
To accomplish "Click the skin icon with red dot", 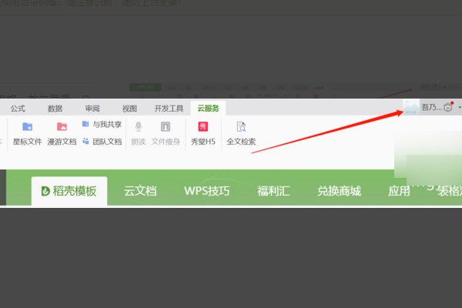I will click(448, 107).
